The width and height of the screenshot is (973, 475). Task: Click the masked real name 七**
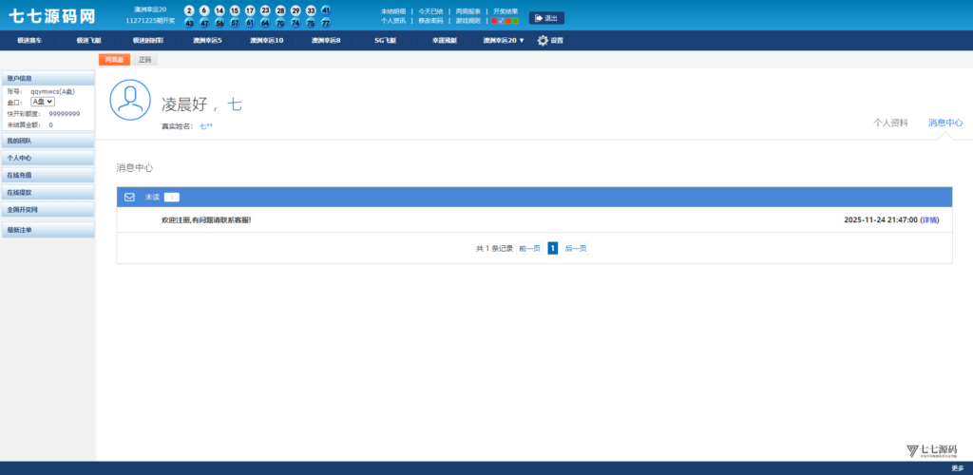[206, 126]
